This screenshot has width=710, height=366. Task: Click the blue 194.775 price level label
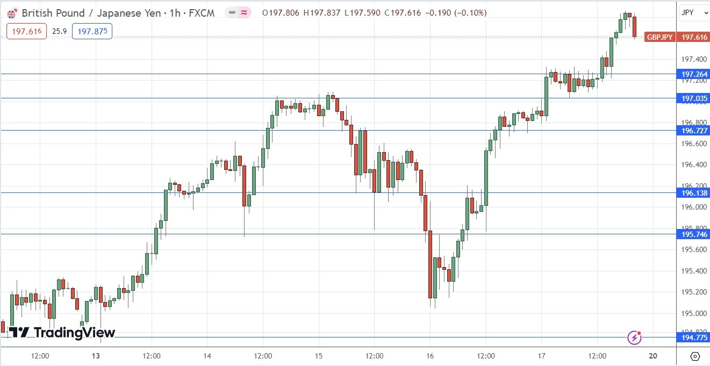click(x=693, y=338)
